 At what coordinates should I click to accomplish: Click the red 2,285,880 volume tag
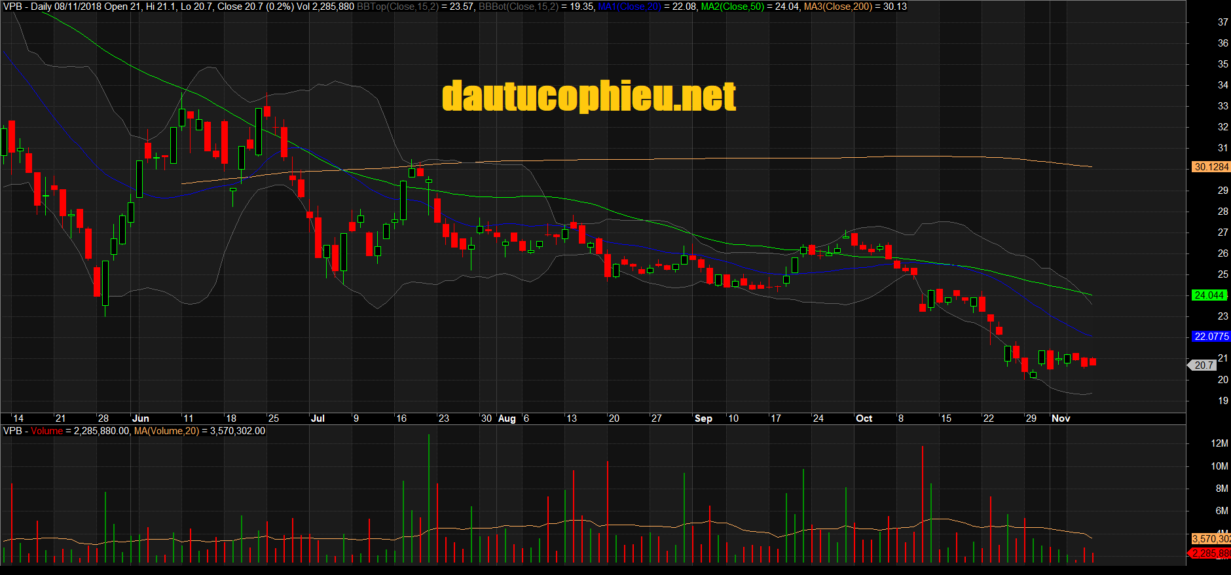pyautogui.click(x=1209, y=553)
